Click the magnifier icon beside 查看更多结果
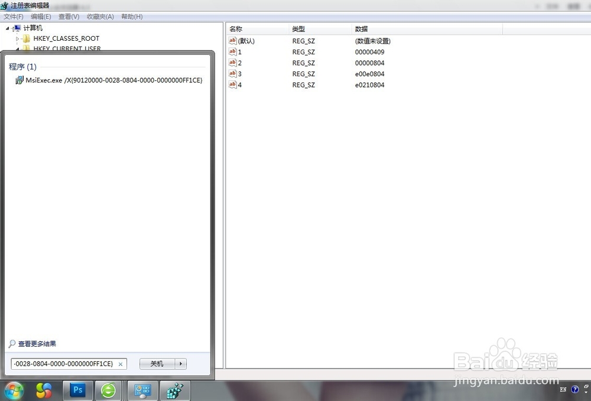 pyautogui.click(x=12, y=344)
